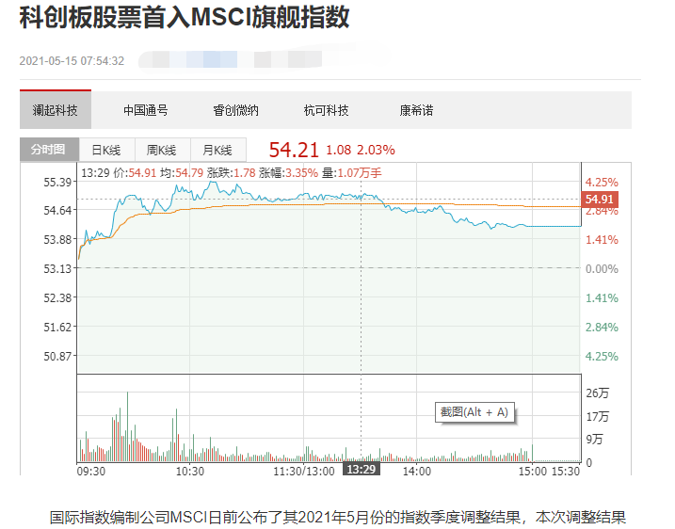The height and width of the screenshot is (529, 675).
Task: Click the 09:30 time axis label
Action: 90,472
